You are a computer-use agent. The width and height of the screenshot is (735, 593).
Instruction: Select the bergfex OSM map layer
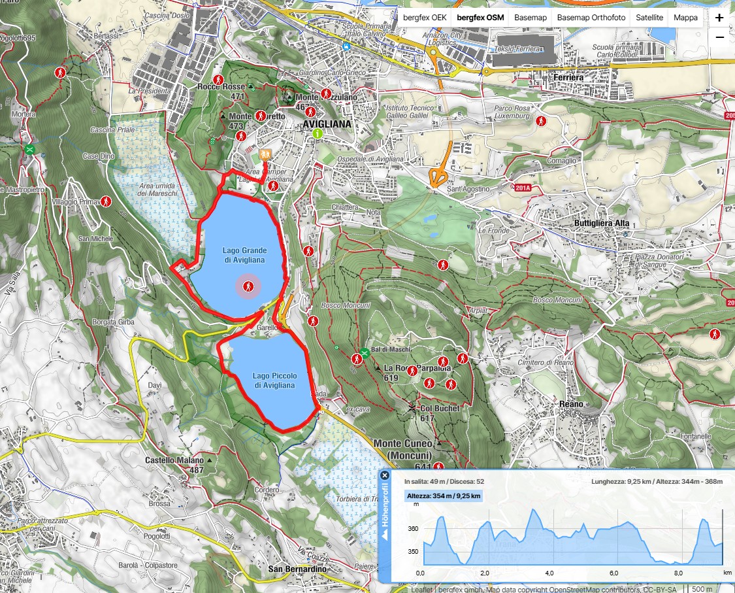480,18
